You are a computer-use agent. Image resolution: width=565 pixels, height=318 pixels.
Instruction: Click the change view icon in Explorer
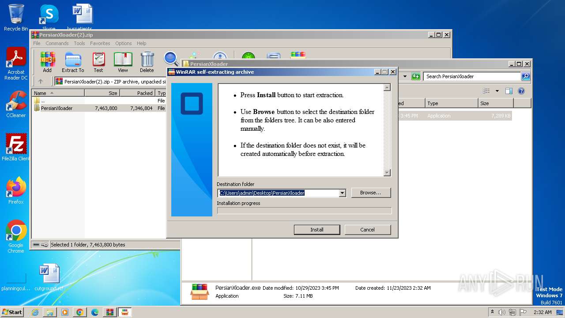(486, 91)
